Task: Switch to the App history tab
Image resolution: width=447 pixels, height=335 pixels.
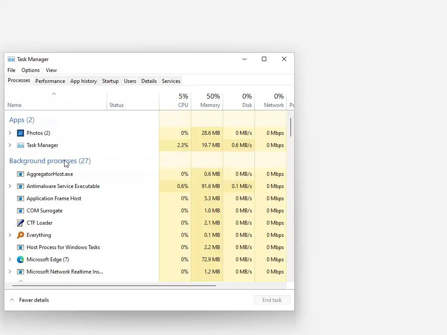Action: [x=83, y=81]
